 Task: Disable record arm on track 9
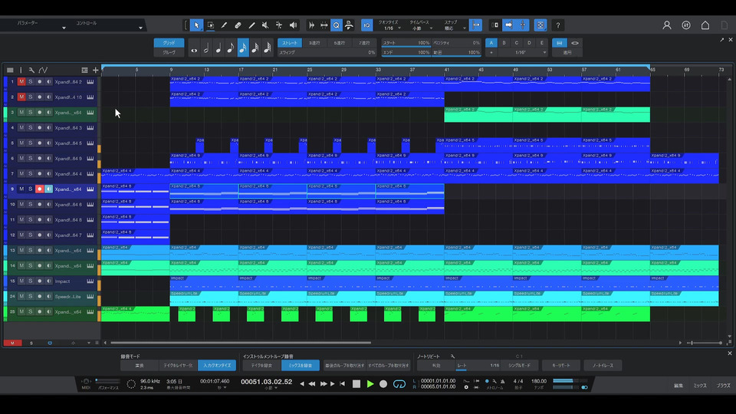[39, 189]
